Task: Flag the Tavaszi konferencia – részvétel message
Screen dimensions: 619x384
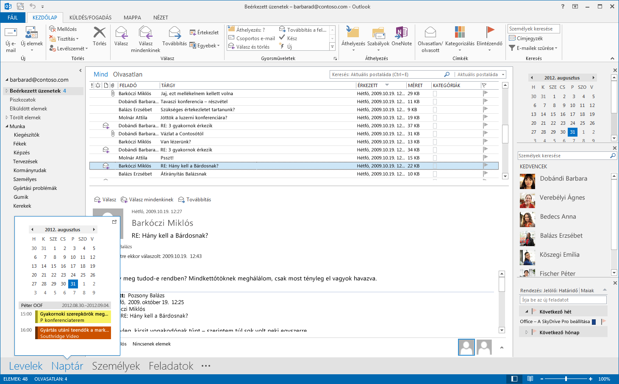Action: 486,101
